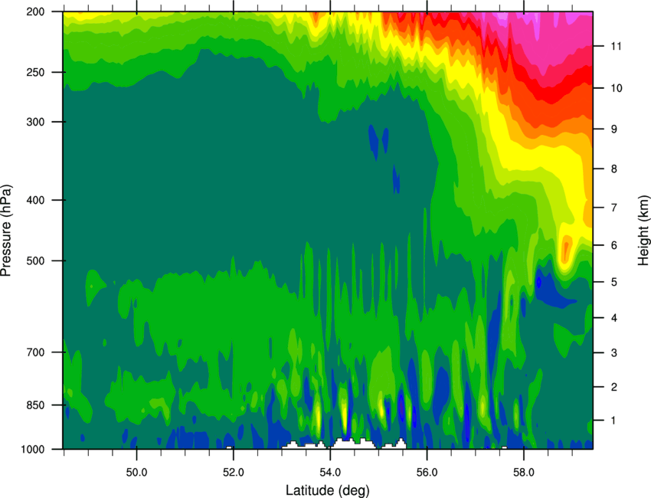Screen dimensions: 651x498
Task: Click the 5 km height tick label
Action: click(613, 282)
